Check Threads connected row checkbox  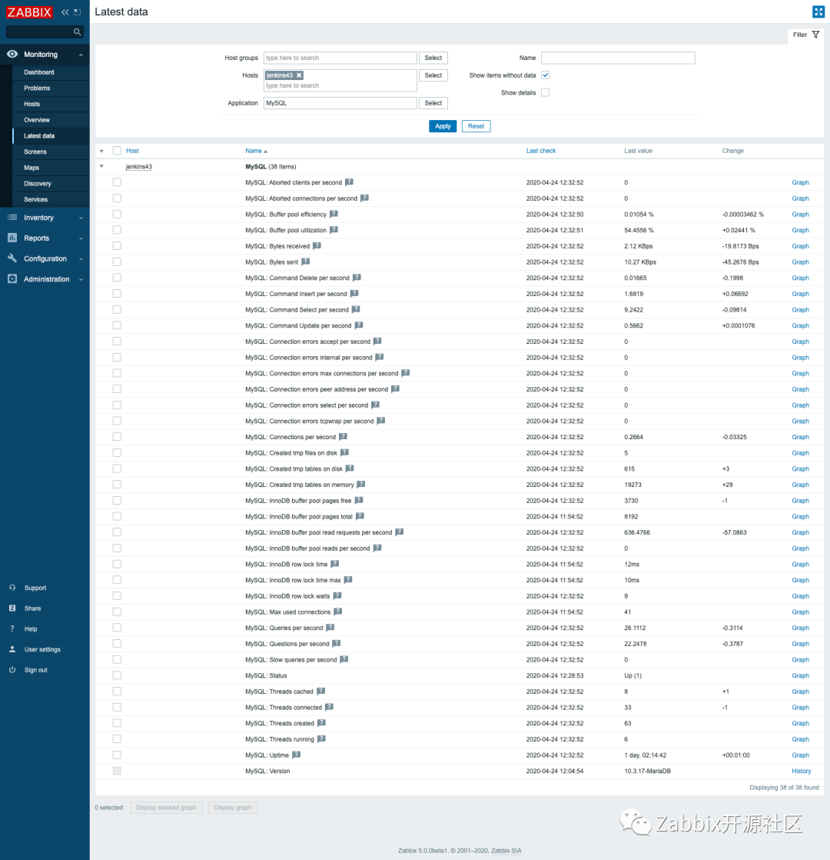click(117, 707)
